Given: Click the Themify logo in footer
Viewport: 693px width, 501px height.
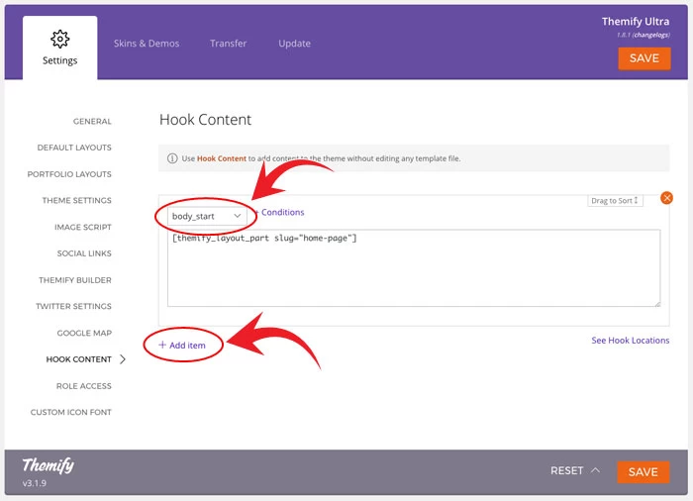Looking at the screenshot, I should click(49, 464).
